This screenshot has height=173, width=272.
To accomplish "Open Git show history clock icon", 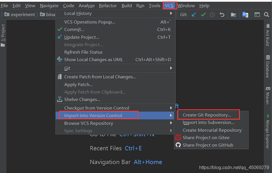I will [212, 15].
